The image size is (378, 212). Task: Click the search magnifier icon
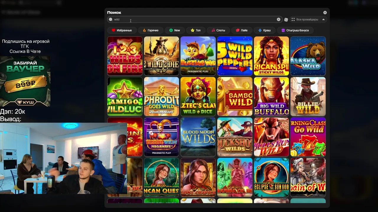pyautogui.click(x=110, y=19)
